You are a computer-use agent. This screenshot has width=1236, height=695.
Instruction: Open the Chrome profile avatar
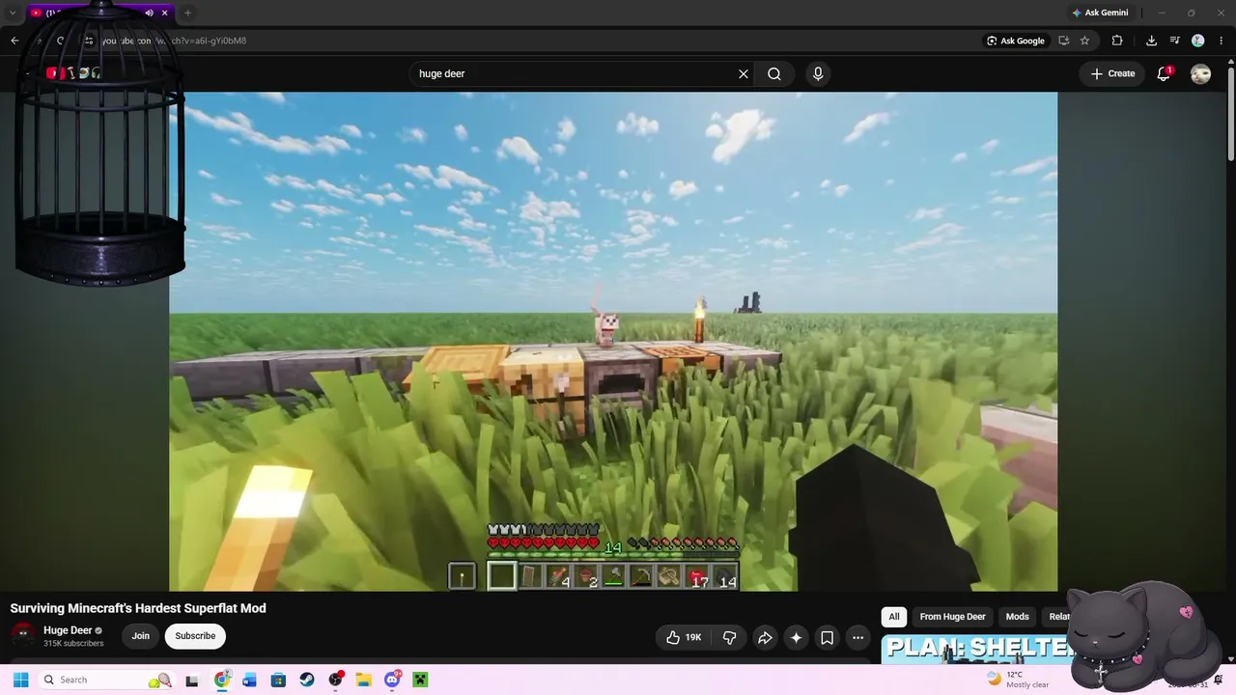1197,41
